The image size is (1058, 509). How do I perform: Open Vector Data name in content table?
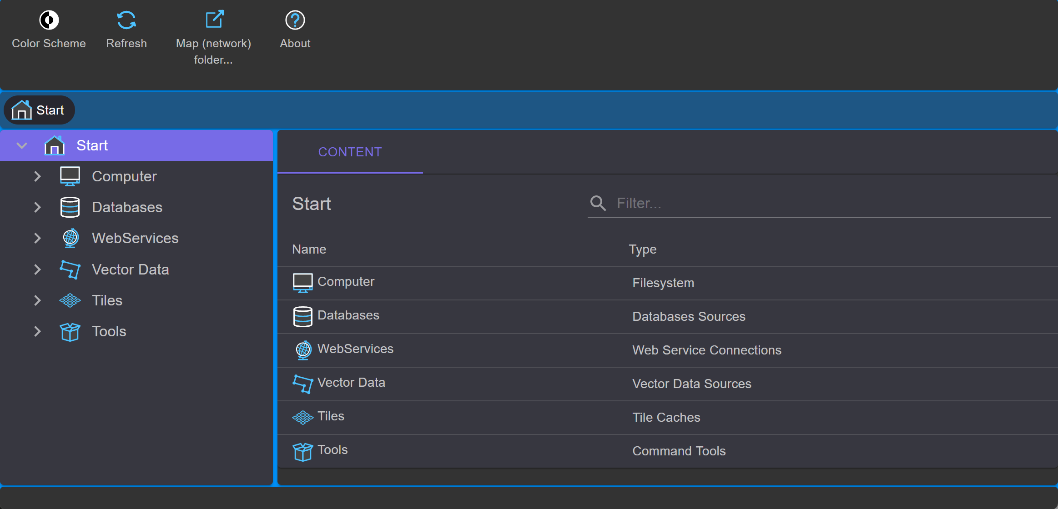pos(351,383)
